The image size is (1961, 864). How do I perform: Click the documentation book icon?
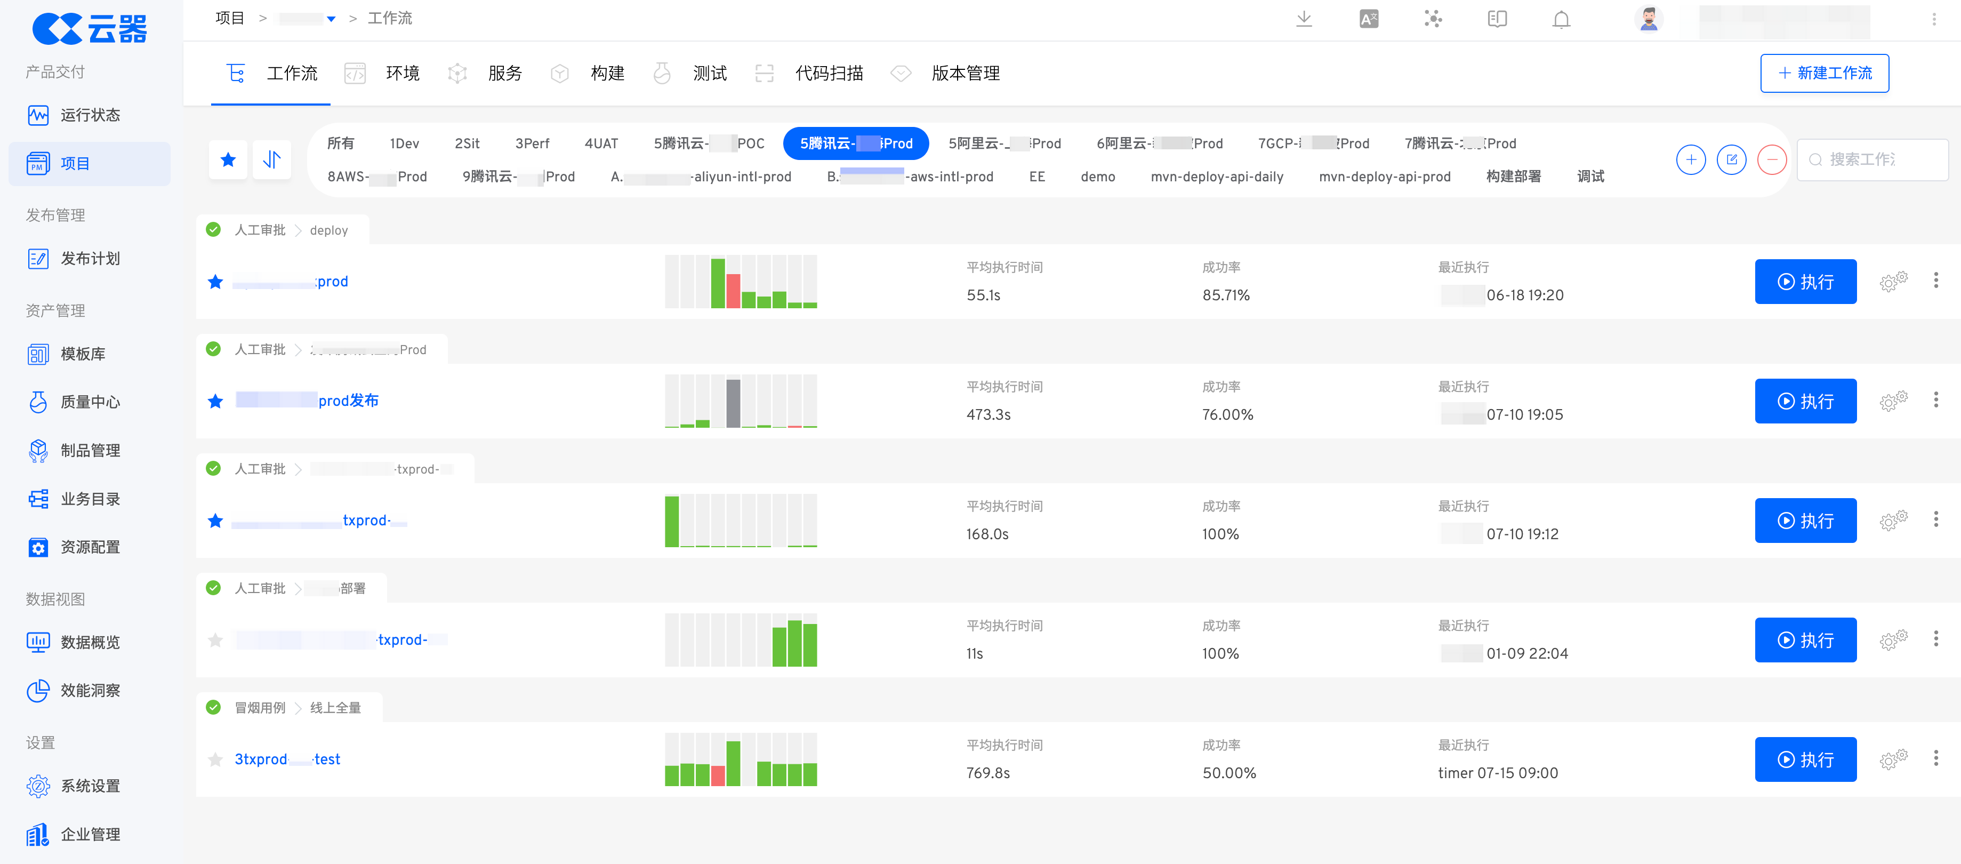point(1497,19)
